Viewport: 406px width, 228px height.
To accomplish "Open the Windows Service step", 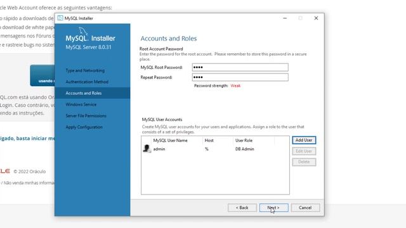I will (x=81, y=104).
